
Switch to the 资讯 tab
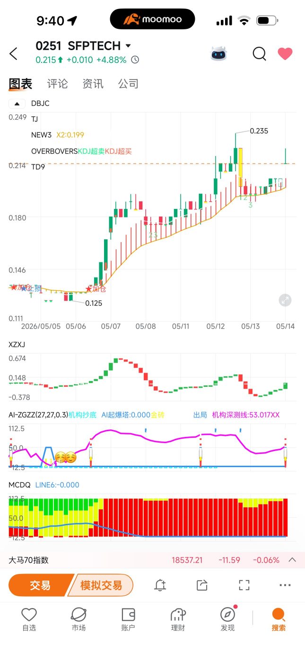(x=93, y=84)
